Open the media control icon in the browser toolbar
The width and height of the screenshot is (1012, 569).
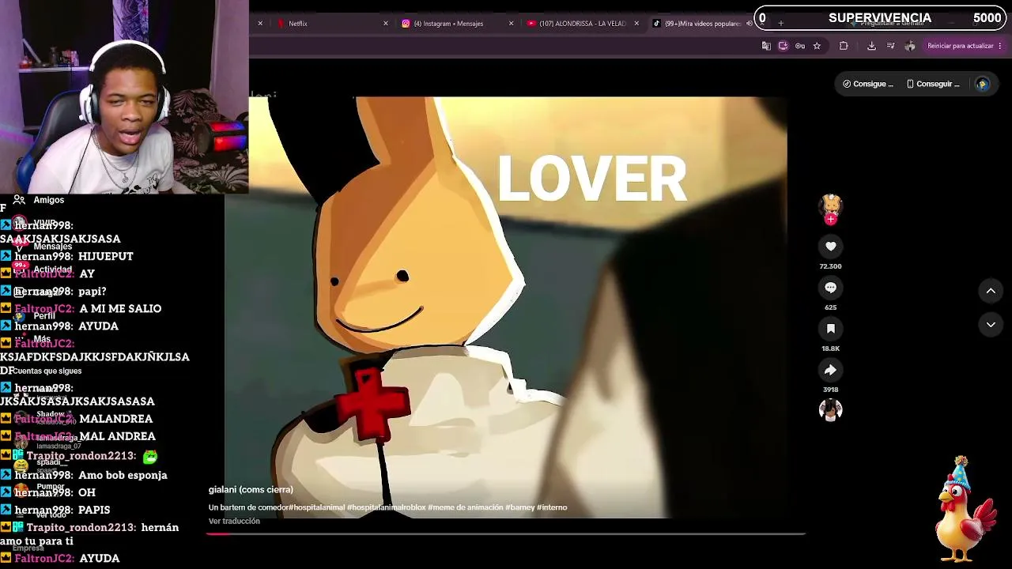click(890, 46)
